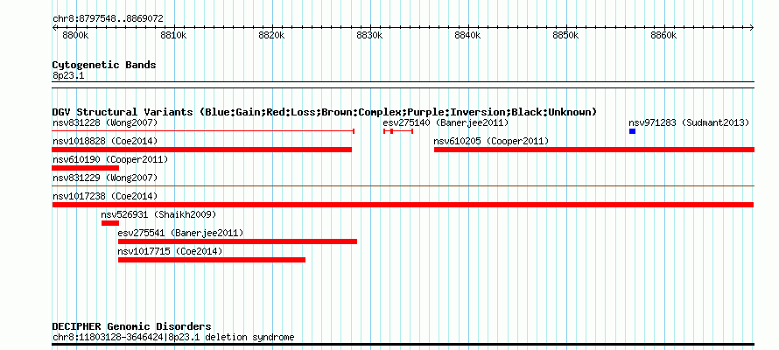Viewport: 779px width, 350px height.
Task: Select the nsv526931 (Shaikh2009) label
Action: [x=159, y=214]
